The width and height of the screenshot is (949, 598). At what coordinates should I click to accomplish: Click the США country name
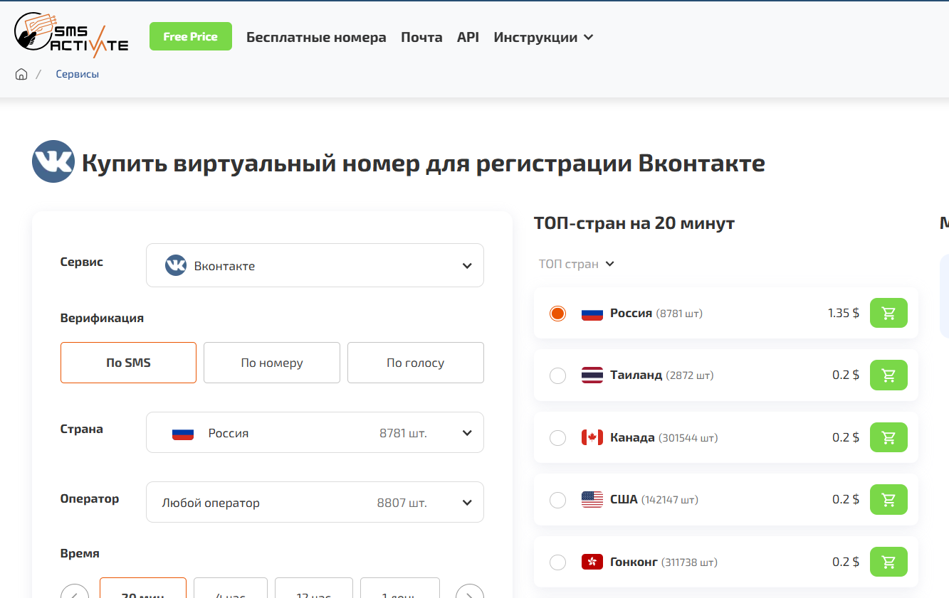tap(624, 499)
